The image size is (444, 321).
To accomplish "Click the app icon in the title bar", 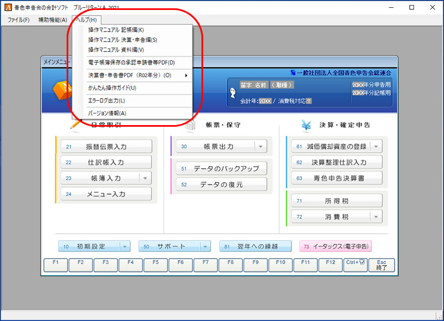I will (x=7, y=7).
